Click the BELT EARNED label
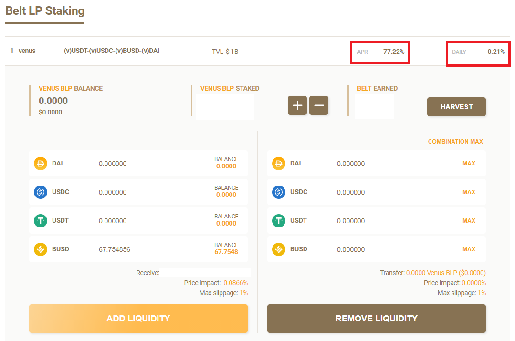 coord(377,88)
